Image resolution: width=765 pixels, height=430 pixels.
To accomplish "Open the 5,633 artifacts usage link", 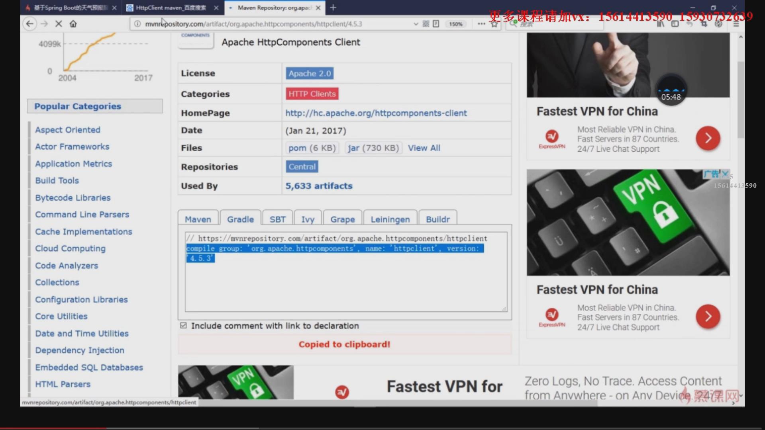I will tap(319, 186).
